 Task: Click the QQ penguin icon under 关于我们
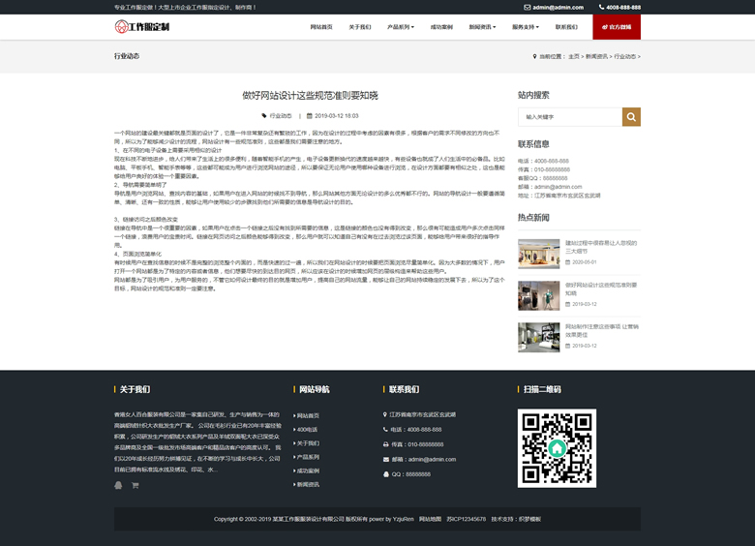(119, 485)
